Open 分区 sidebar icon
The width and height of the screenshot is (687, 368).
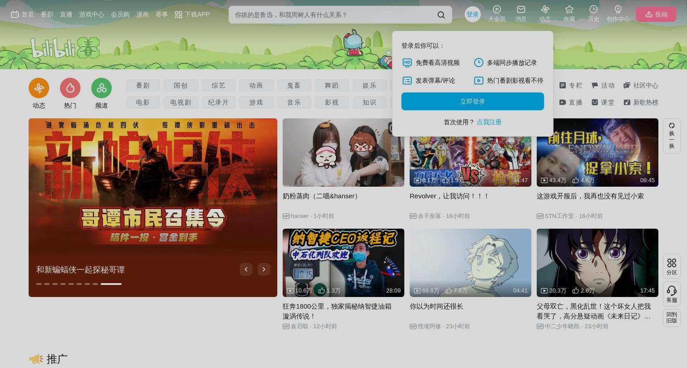(x=672, y=267)
